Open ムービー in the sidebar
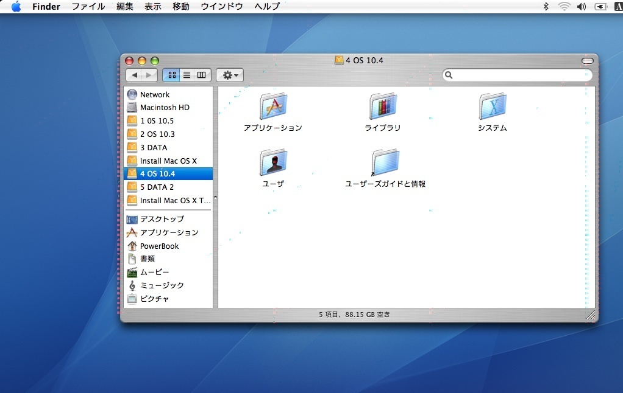 coord(168,272)
